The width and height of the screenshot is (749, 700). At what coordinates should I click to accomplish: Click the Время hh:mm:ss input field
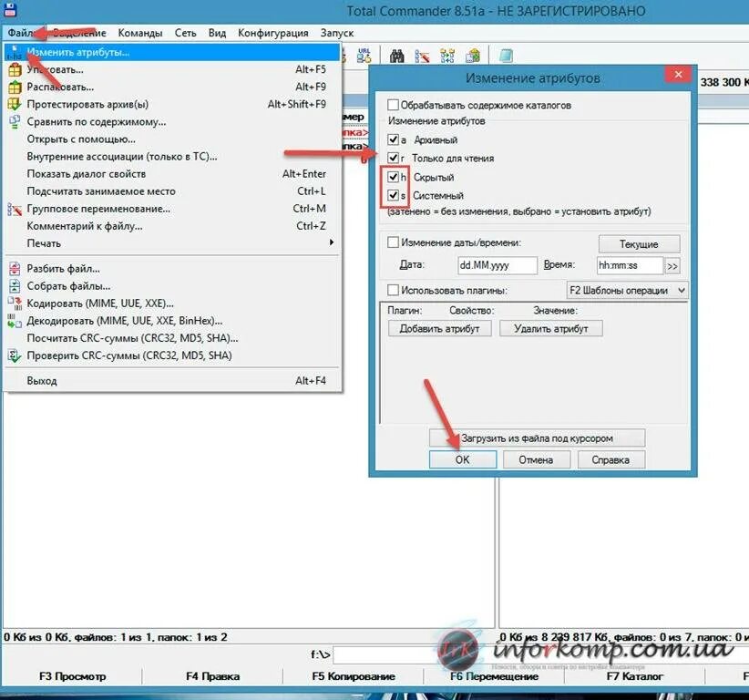tap(630, 265)
